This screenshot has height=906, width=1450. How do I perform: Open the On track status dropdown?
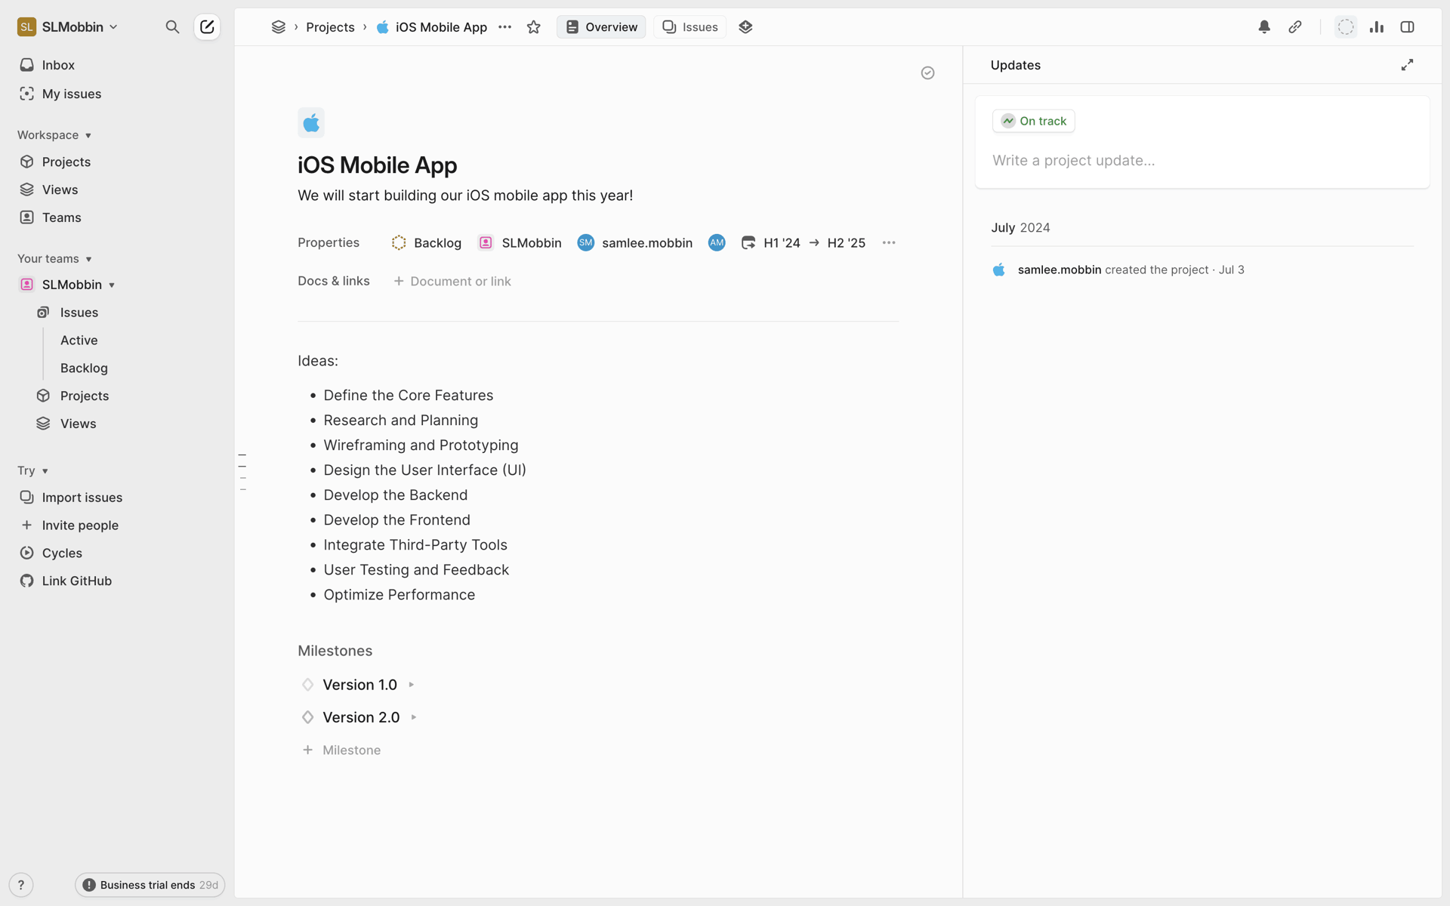pos(1033,121)
